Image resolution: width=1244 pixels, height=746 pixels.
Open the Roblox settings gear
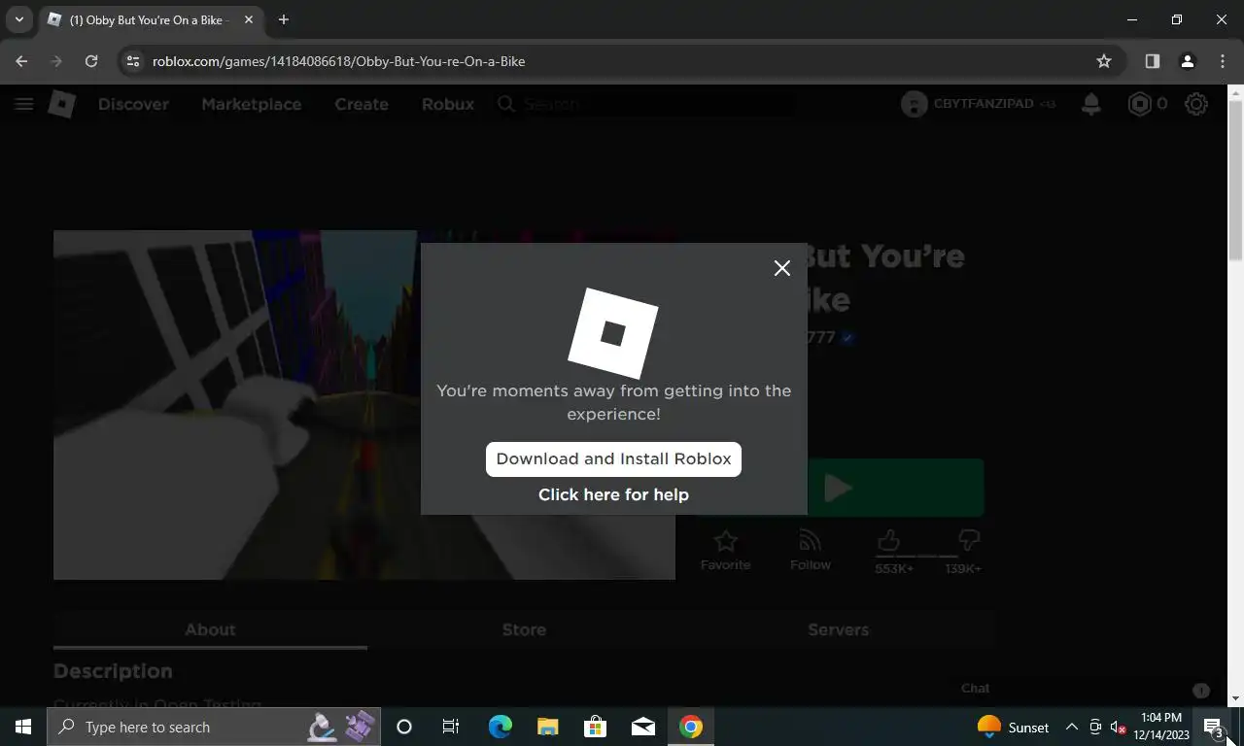click(1196, 104)
